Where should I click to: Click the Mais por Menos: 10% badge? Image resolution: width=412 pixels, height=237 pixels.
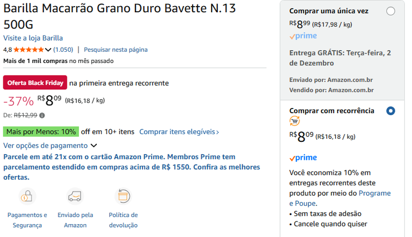(41, 132)
